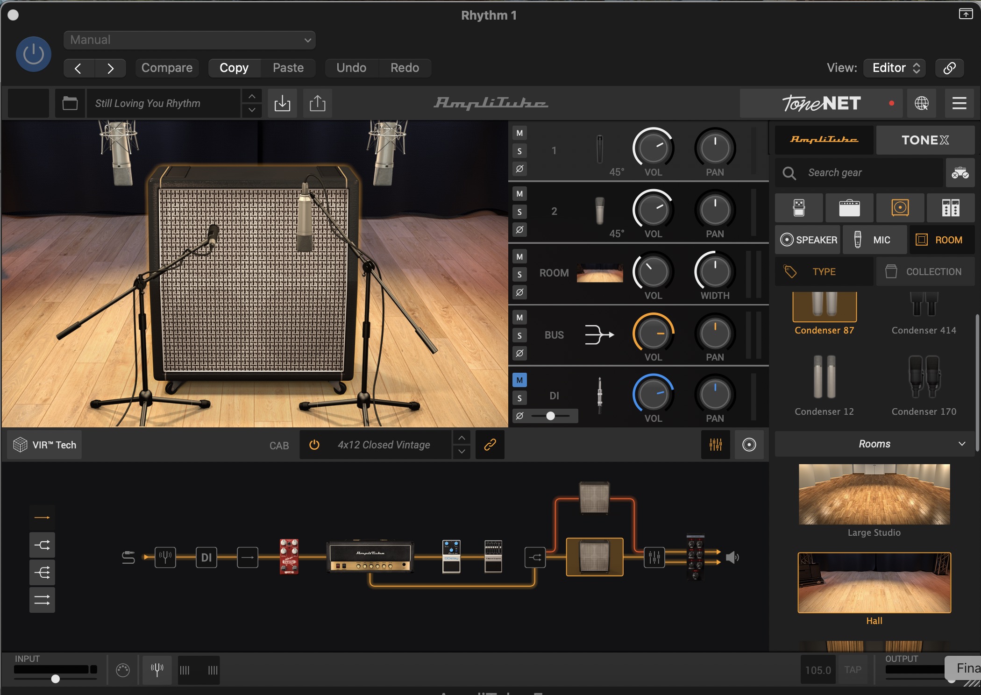Click the custom shop cart icon beside search
This screenshot has width=981, height=695.
click(x=960, y=173)
